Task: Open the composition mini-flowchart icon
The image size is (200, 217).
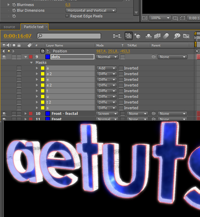Action: (x=117, y=36)
